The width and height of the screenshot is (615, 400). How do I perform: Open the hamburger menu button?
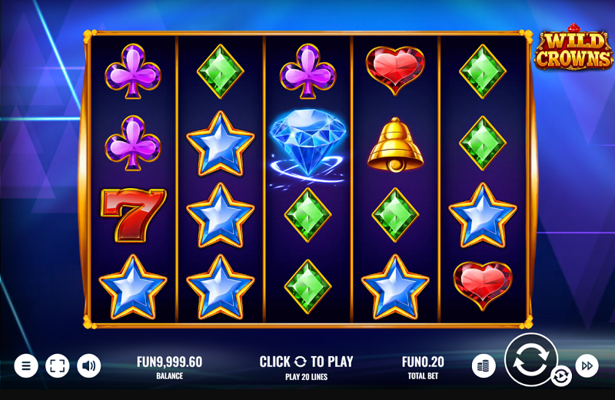[x=26, y=366]
